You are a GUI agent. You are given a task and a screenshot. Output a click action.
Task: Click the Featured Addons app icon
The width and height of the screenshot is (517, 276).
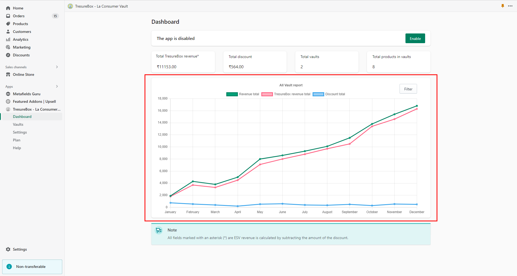tap(8, 101)
